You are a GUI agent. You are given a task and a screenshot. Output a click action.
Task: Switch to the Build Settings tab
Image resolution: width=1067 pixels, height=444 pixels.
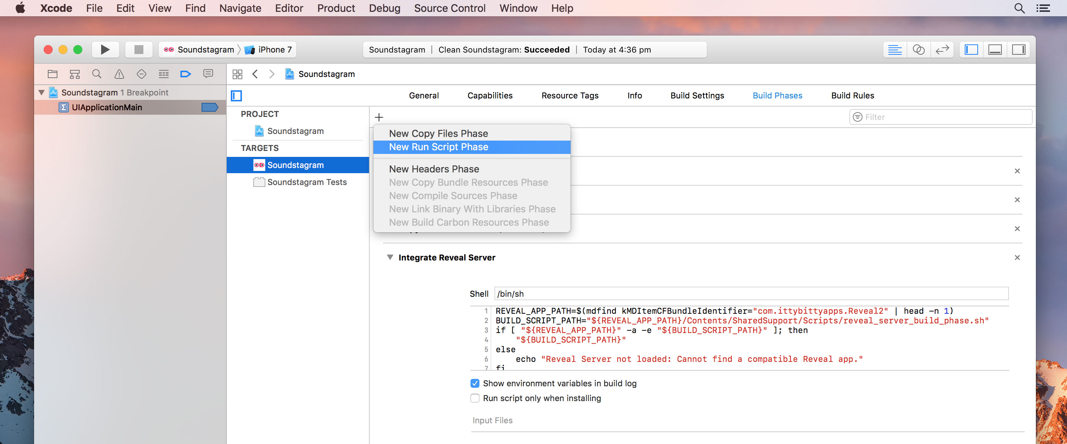(697, 95)
